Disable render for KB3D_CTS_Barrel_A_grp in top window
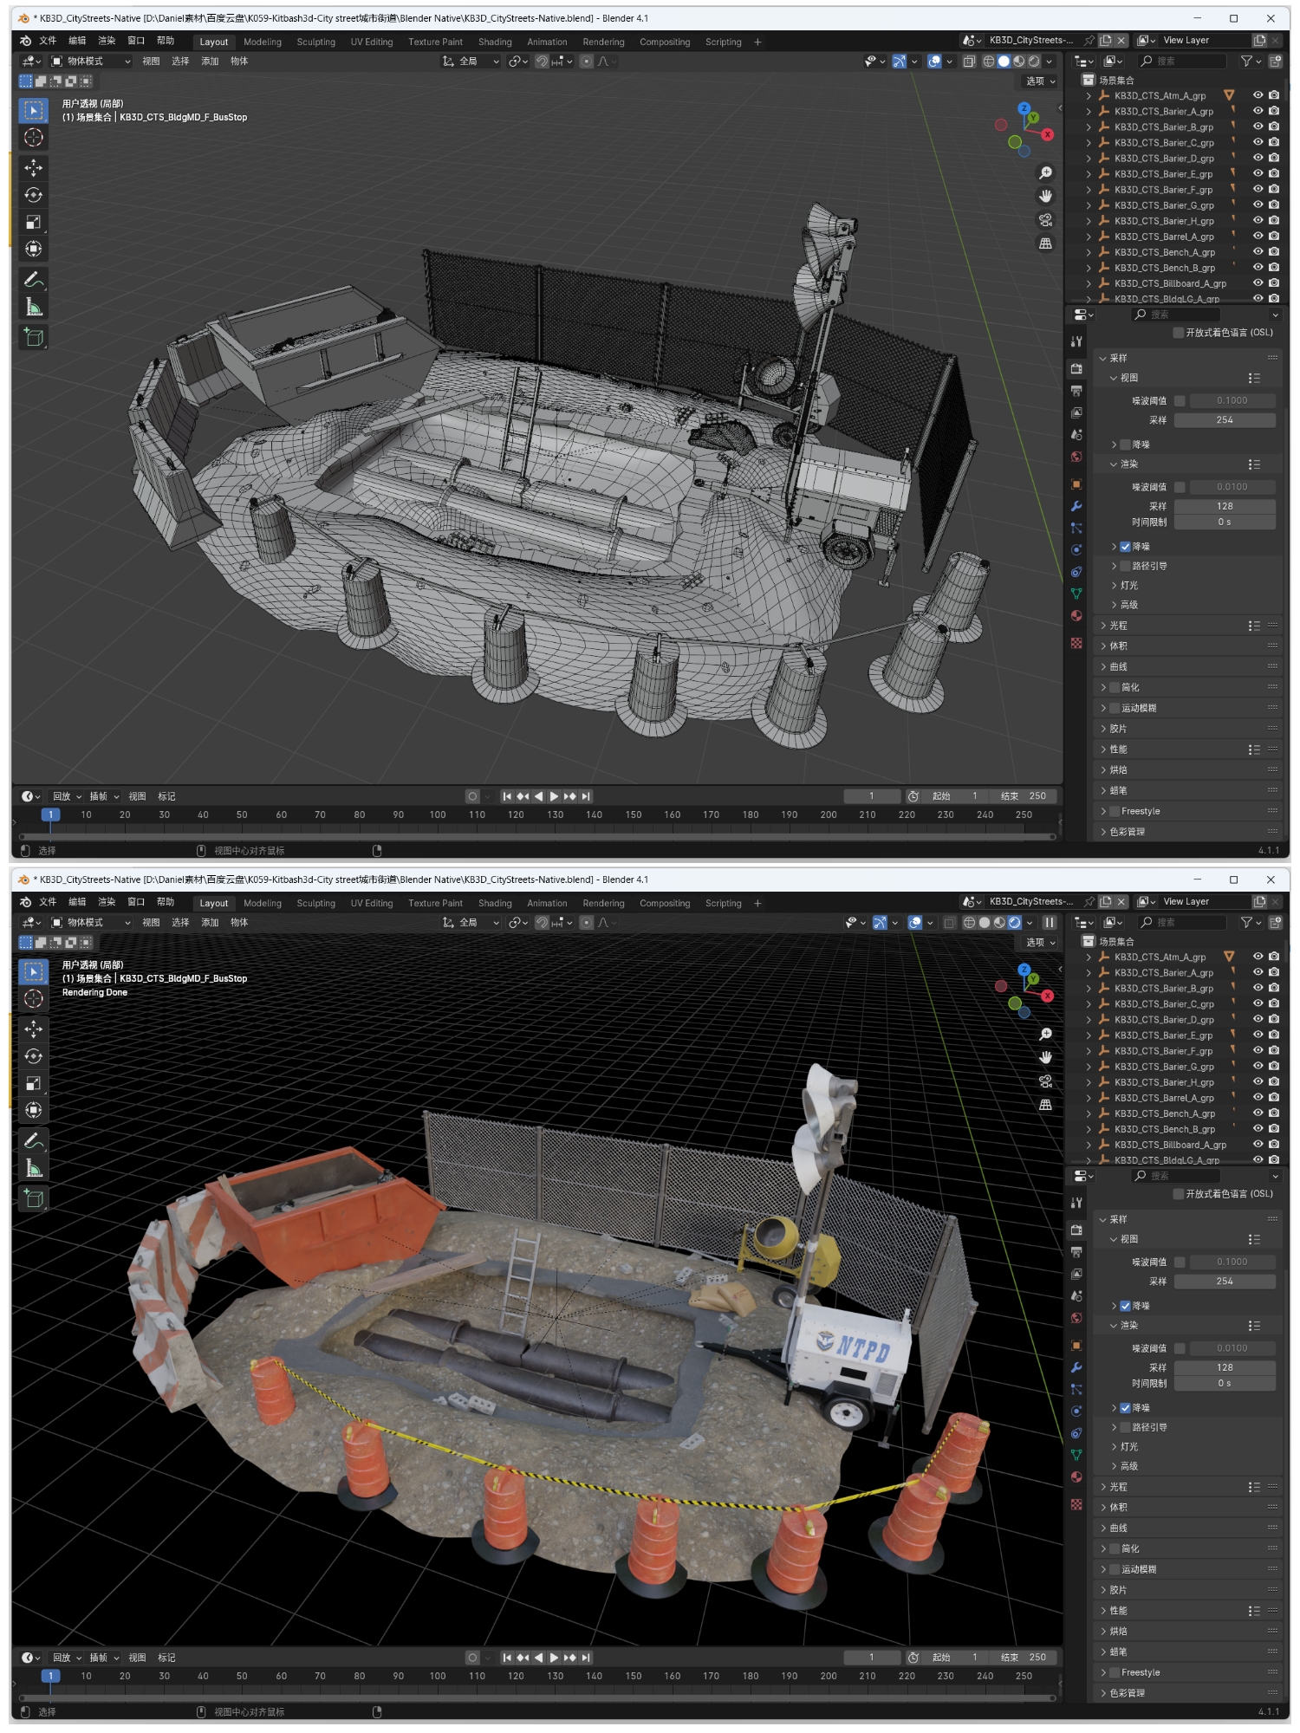 point(1274,237)
